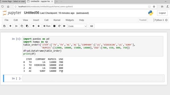Image resolution: width=170 pixels, height=95 pixels.
Task: Open the Cell menu
Action: pos(46,20)
